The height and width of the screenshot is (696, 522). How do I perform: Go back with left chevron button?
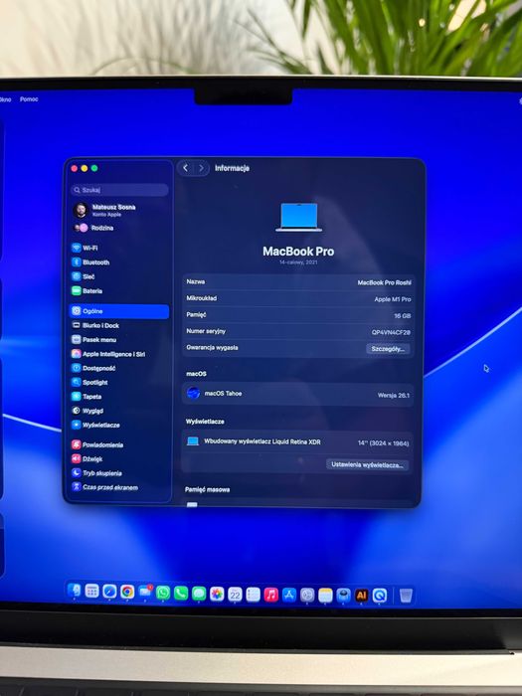[186, 168]
